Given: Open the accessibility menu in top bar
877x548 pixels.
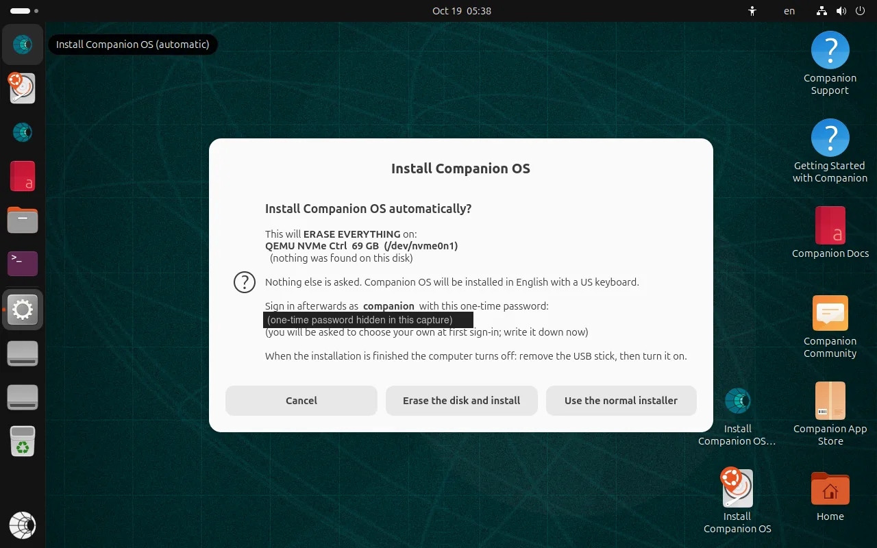Looking at the screenshot, I should [x=752, y=11].
